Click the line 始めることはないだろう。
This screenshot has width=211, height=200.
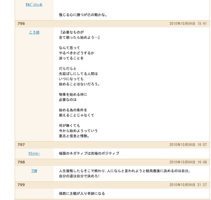pyautogui.click(x=79, y=84)
